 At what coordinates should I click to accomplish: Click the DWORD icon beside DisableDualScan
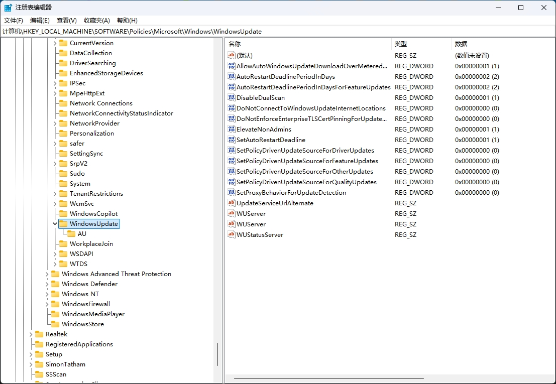pyautogui.click(x=231, y=97)
